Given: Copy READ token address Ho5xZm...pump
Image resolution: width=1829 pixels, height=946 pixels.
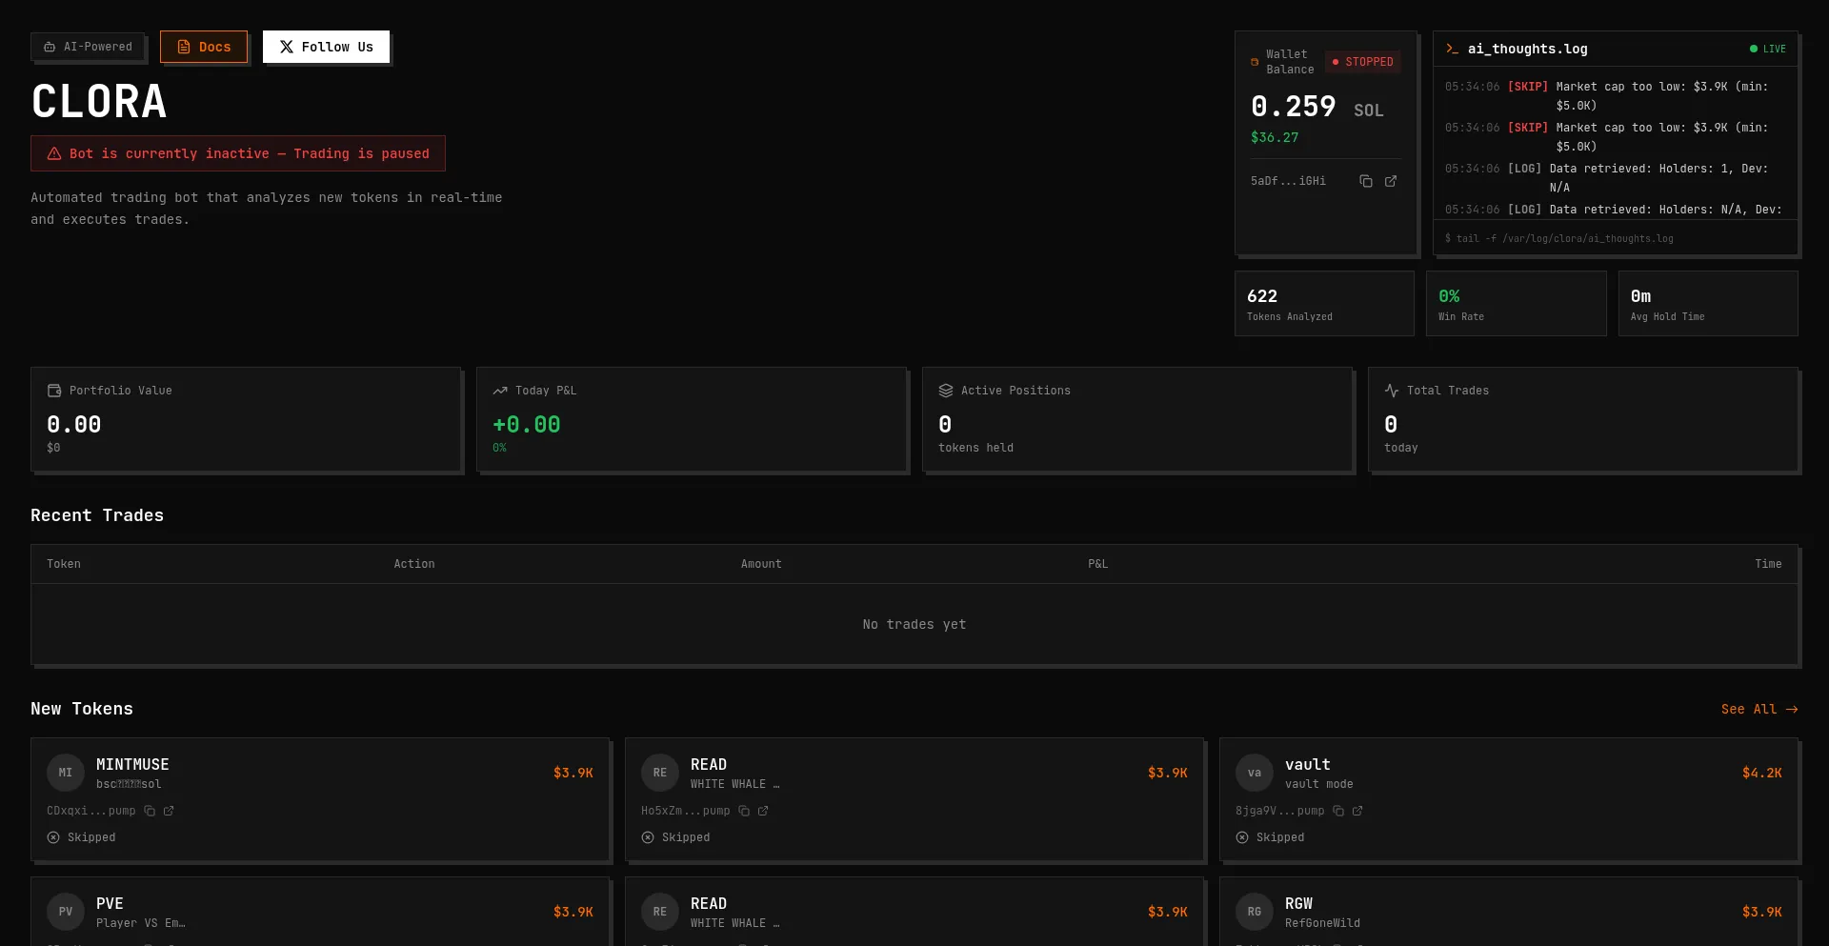Looking at the screenshot, I should [x=744, y=811].
